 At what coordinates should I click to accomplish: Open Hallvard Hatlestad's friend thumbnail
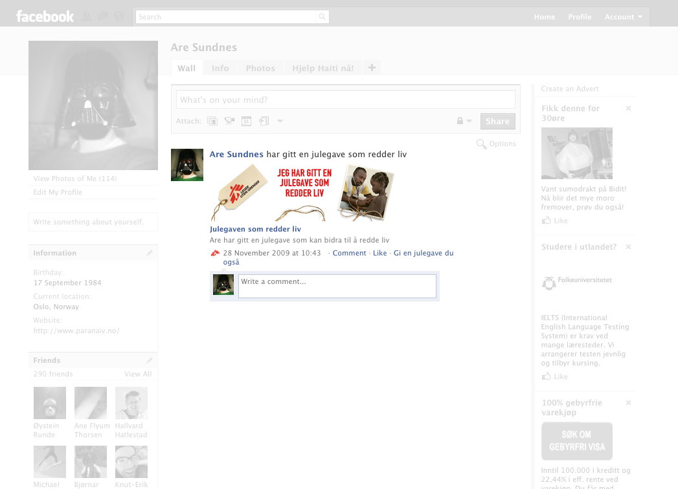coord(131,403)
